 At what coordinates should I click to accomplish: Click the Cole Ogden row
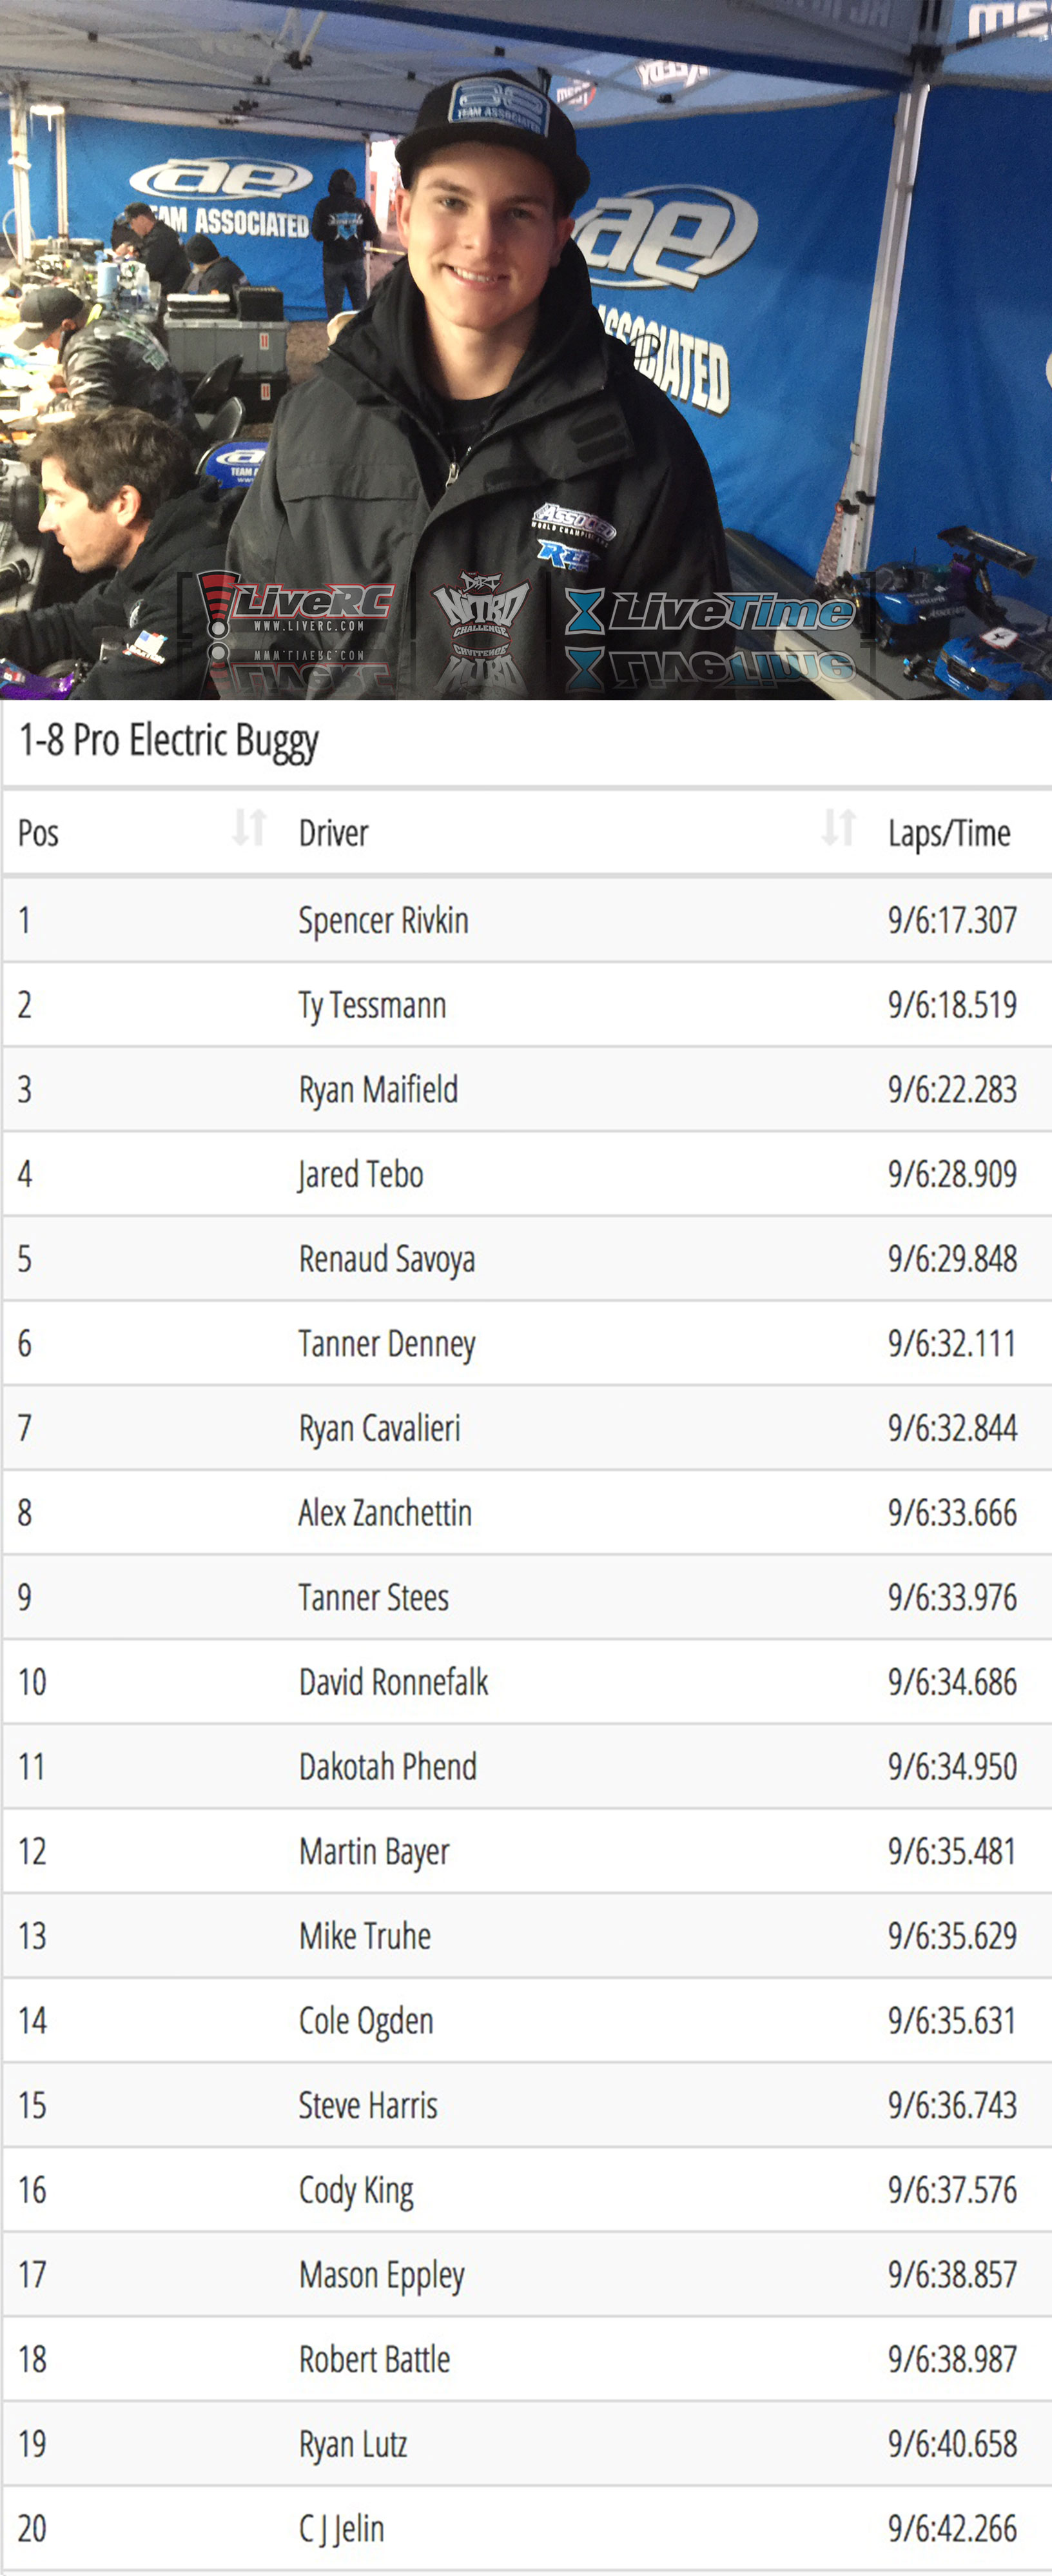[x=526, y=2021]
